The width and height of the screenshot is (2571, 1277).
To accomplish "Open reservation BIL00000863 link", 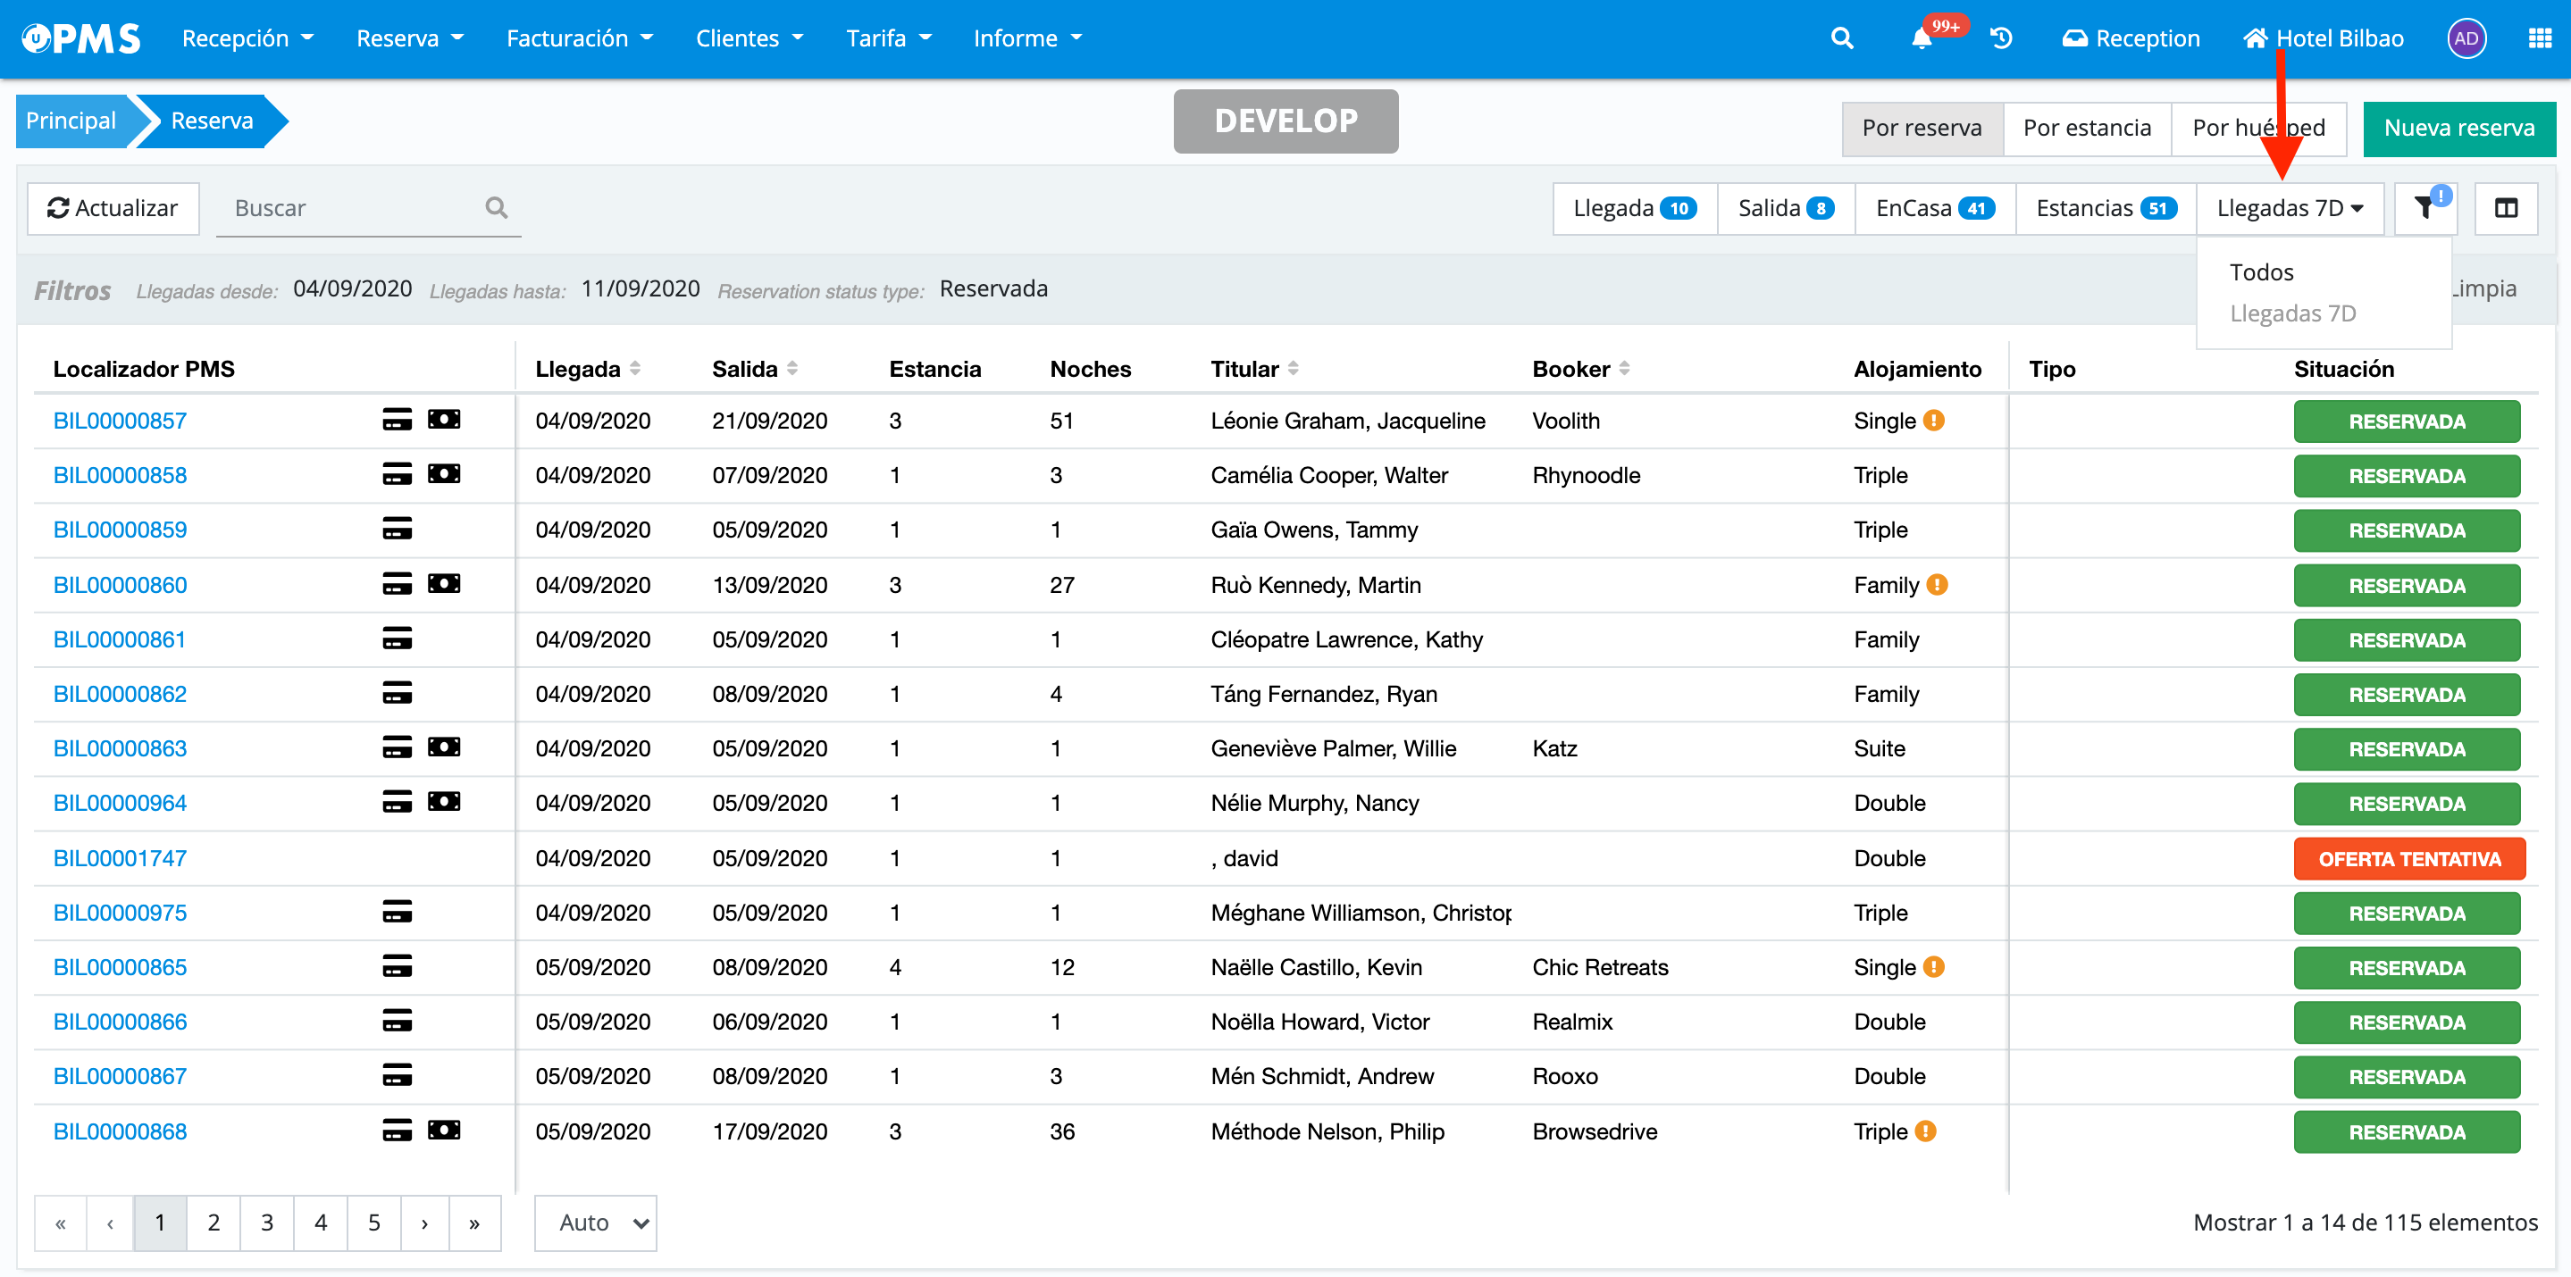I will (x=120, y=748).
